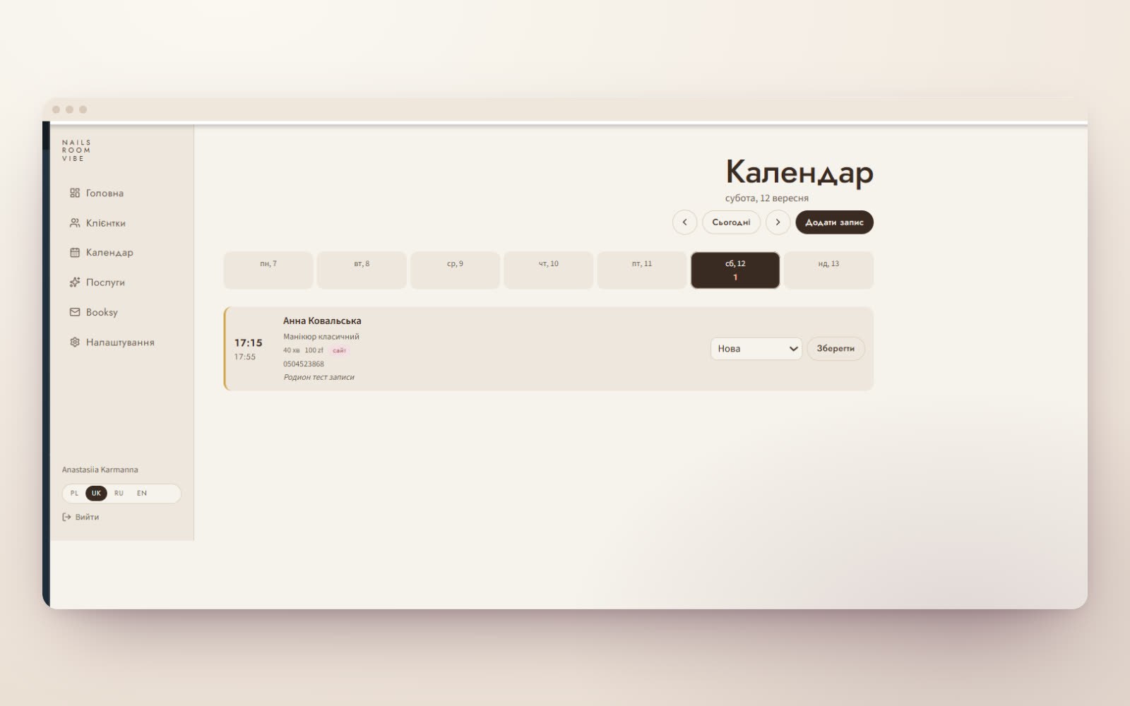
Task: Open the Нова status dropdown
Action: click(756, 349)
